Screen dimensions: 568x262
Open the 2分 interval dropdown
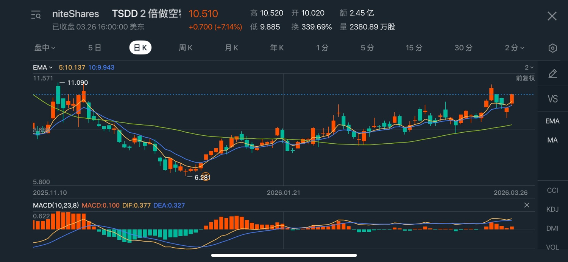point(514,48)
